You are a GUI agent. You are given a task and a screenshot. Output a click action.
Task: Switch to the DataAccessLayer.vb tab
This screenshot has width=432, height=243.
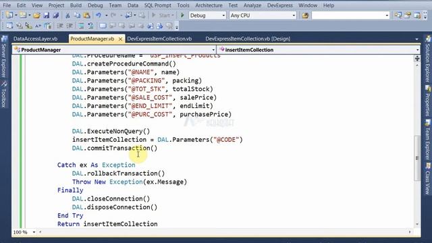coord(36,39)
